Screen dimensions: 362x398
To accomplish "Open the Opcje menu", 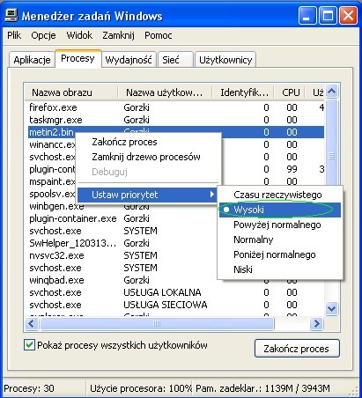I will [43, 35].
